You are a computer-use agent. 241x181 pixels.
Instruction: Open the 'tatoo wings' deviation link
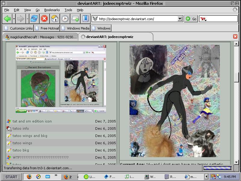click(22, 143)
